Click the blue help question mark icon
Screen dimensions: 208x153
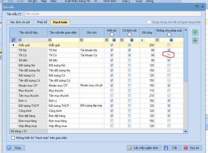9,148
